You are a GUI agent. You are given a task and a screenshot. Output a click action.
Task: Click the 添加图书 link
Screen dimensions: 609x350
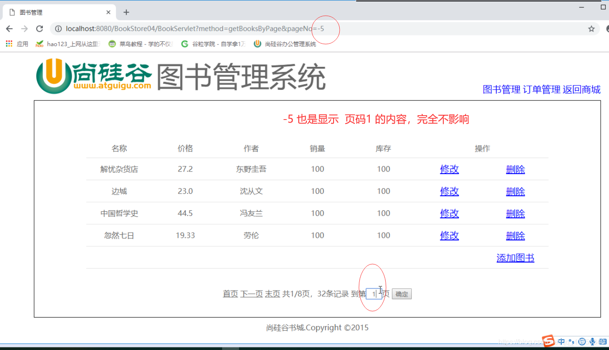tap(515, 258)
